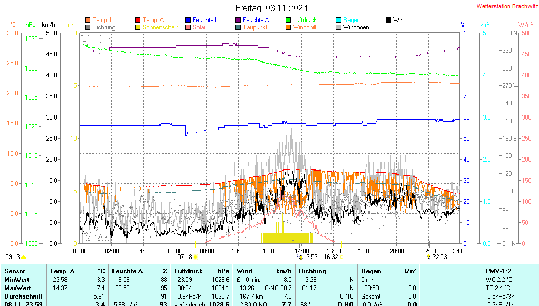This screenshot has height=306, width=539.
Task: Click the red Temp. A. legend swatch
Action: tap(138, 20)
